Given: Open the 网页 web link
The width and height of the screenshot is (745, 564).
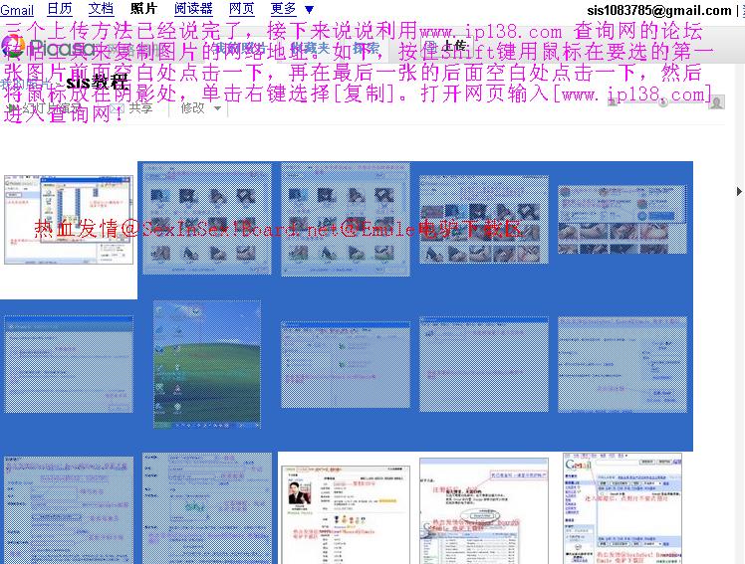Looking at the screenshot, I should tap(242, 9).
